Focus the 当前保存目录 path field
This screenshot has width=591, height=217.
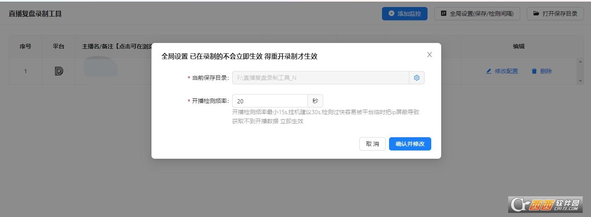pos(321,78)
